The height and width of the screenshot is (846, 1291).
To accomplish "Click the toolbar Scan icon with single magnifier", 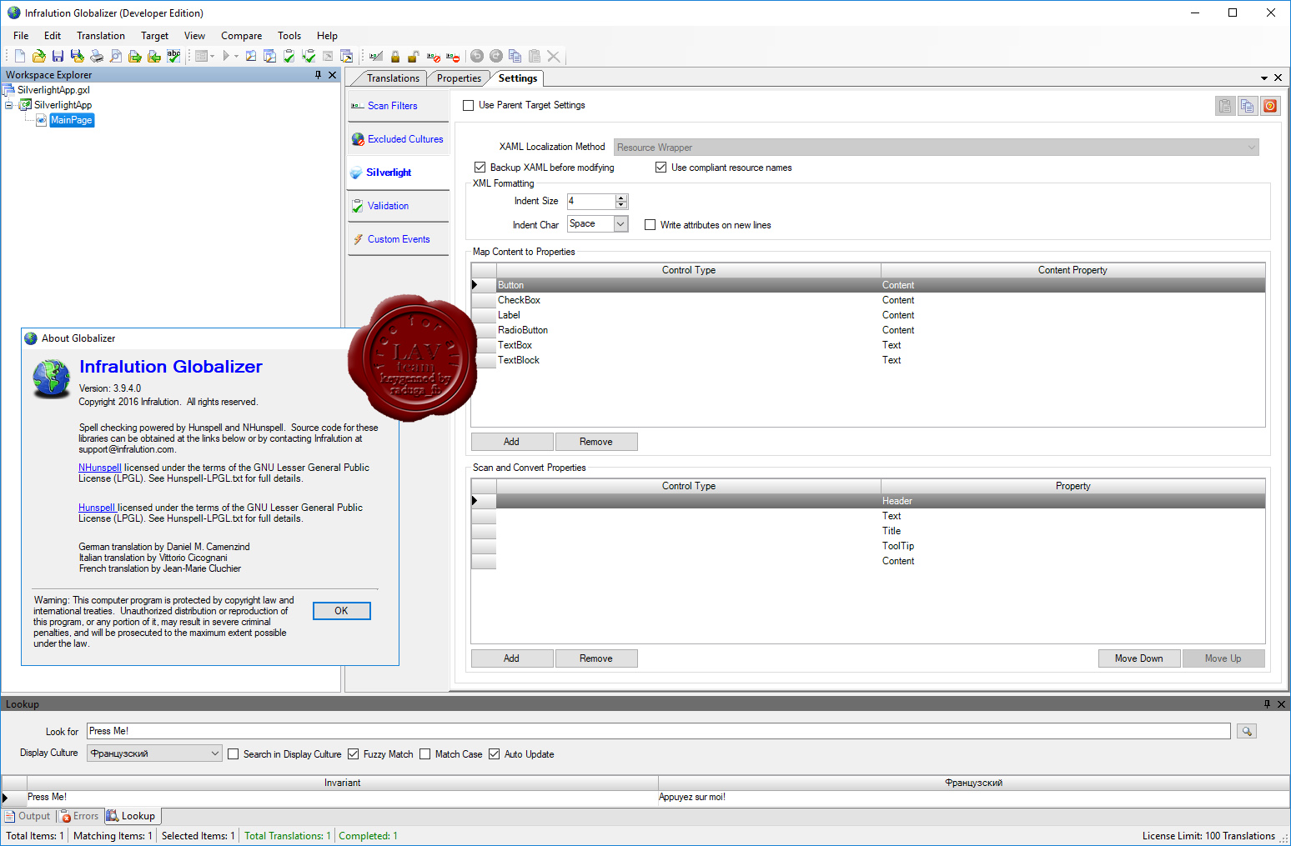I will point(251,56).
